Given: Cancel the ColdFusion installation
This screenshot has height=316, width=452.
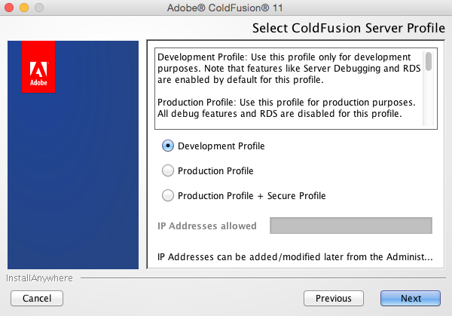Looking at the screenshot, I should pos(37,298).
